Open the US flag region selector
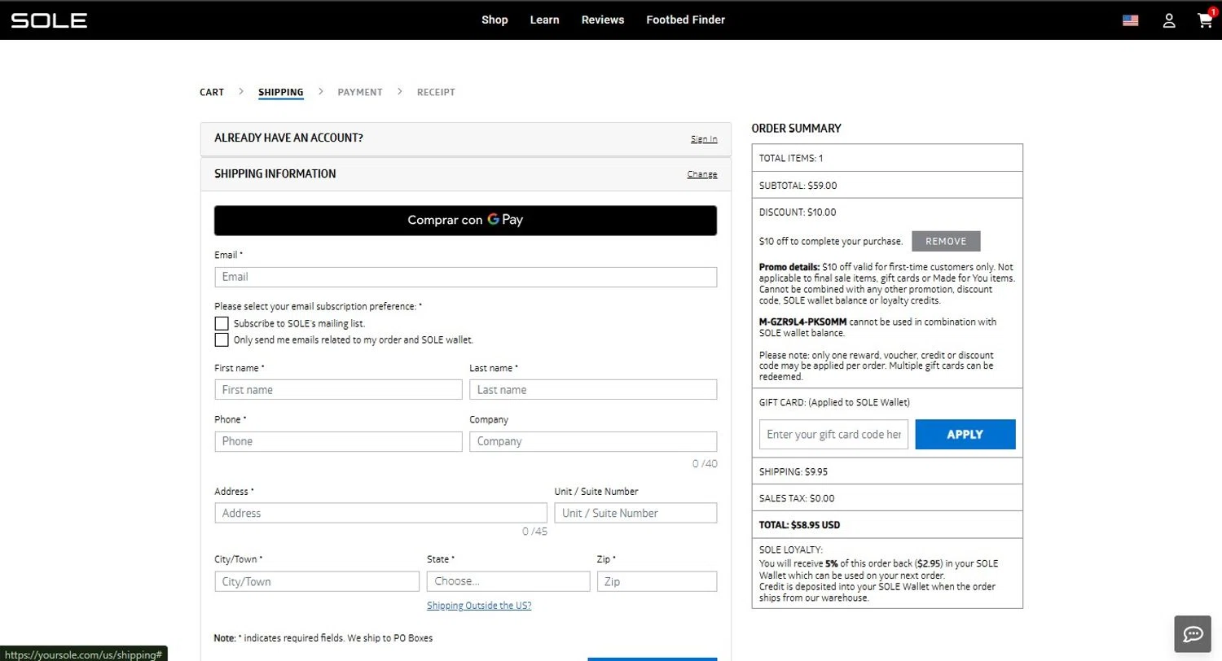 pyautogui.click(x=1130, y=20)
